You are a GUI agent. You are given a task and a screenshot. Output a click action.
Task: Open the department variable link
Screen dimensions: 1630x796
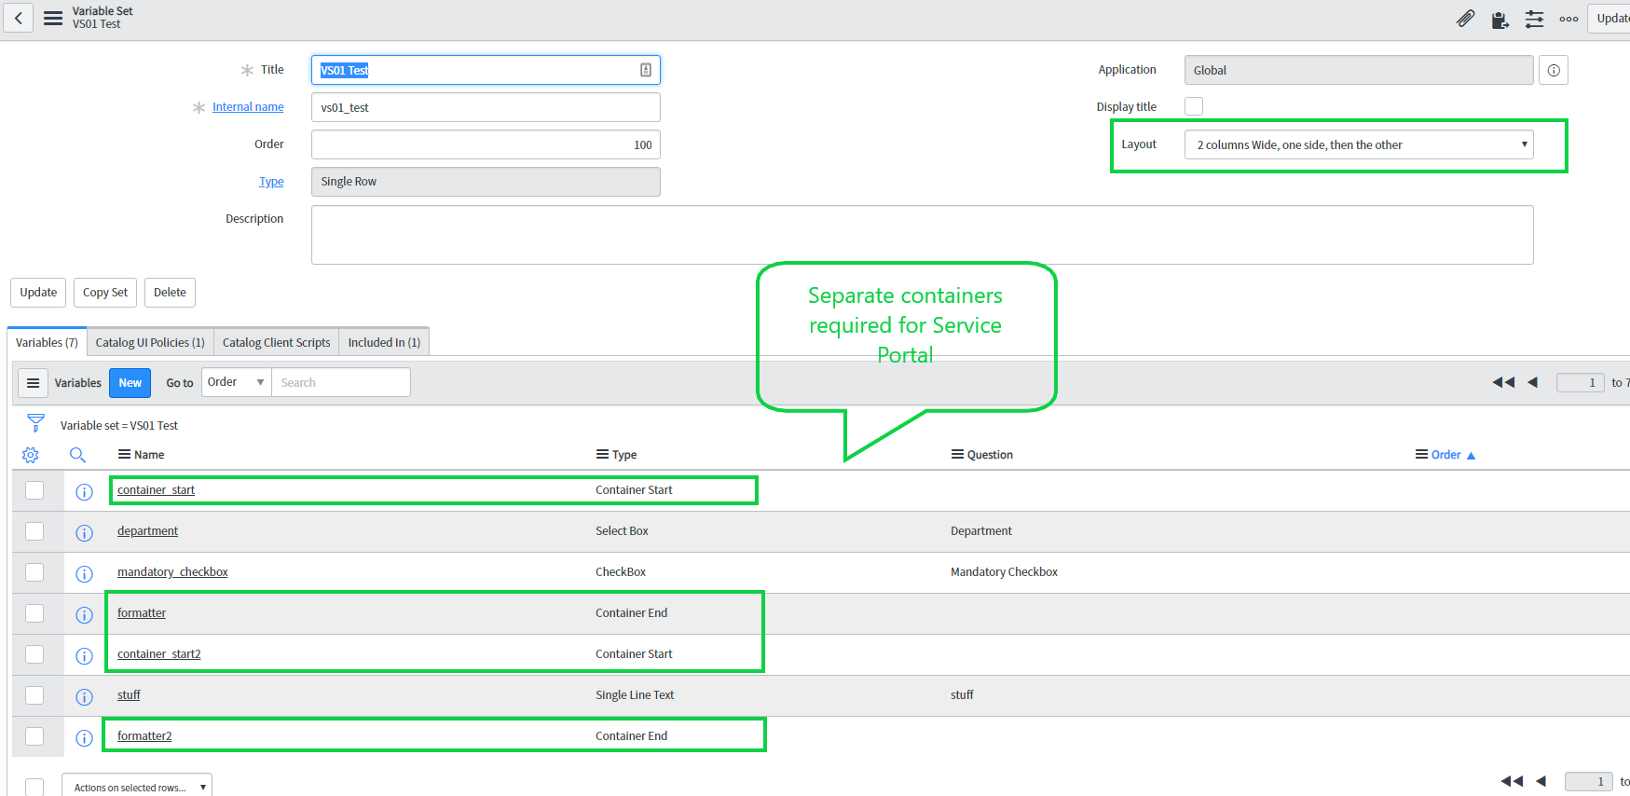click(x=147, y=531)
